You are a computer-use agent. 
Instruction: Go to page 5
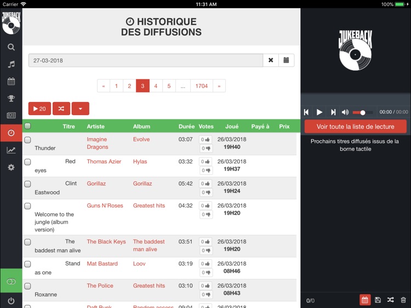169,85
